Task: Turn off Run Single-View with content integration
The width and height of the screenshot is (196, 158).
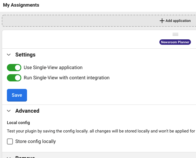Action: pyautogui.click(x=14, y=78)
